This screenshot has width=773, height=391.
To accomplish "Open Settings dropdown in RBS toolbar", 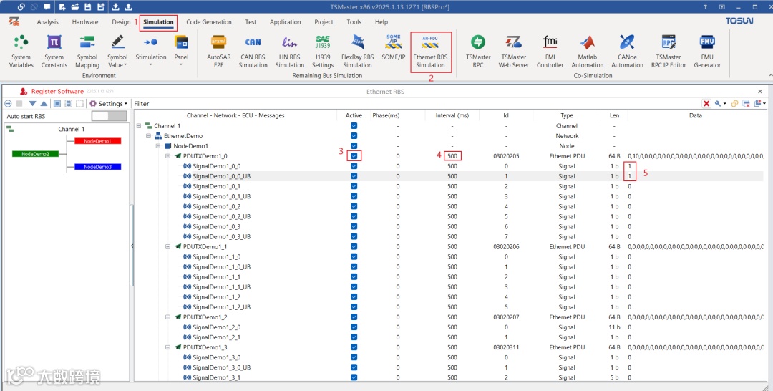I will coord(109,104).
